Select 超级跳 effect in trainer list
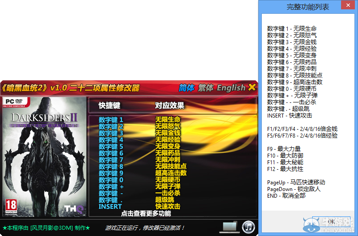Image resolution: width=358 pixels, height=236 pixels. (165, 200)
